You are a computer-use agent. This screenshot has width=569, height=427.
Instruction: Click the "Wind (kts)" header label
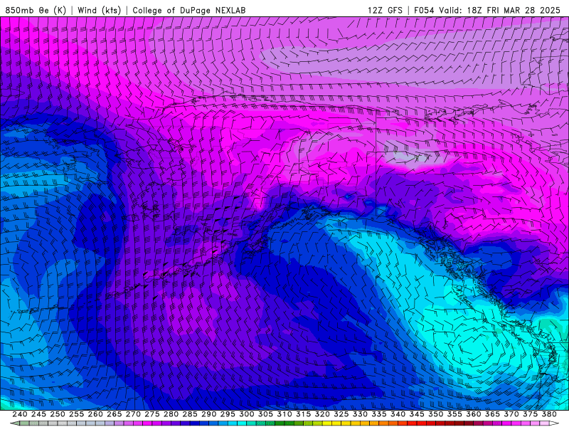tap(99, 10)
